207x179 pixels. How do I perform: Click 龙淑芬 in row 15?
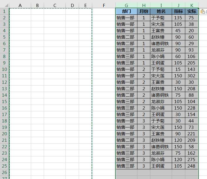tap(161, 102)
